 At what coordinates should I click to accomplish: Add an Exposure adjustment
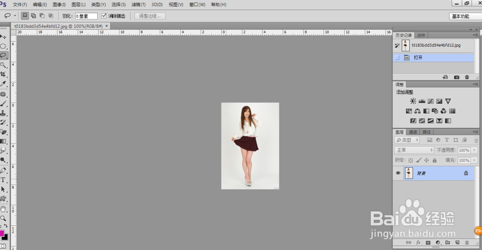point(439,101)
